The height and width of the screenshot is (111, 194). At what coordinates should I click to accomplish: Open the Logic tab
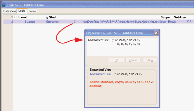pyautogui.click(x=22, y=11)
